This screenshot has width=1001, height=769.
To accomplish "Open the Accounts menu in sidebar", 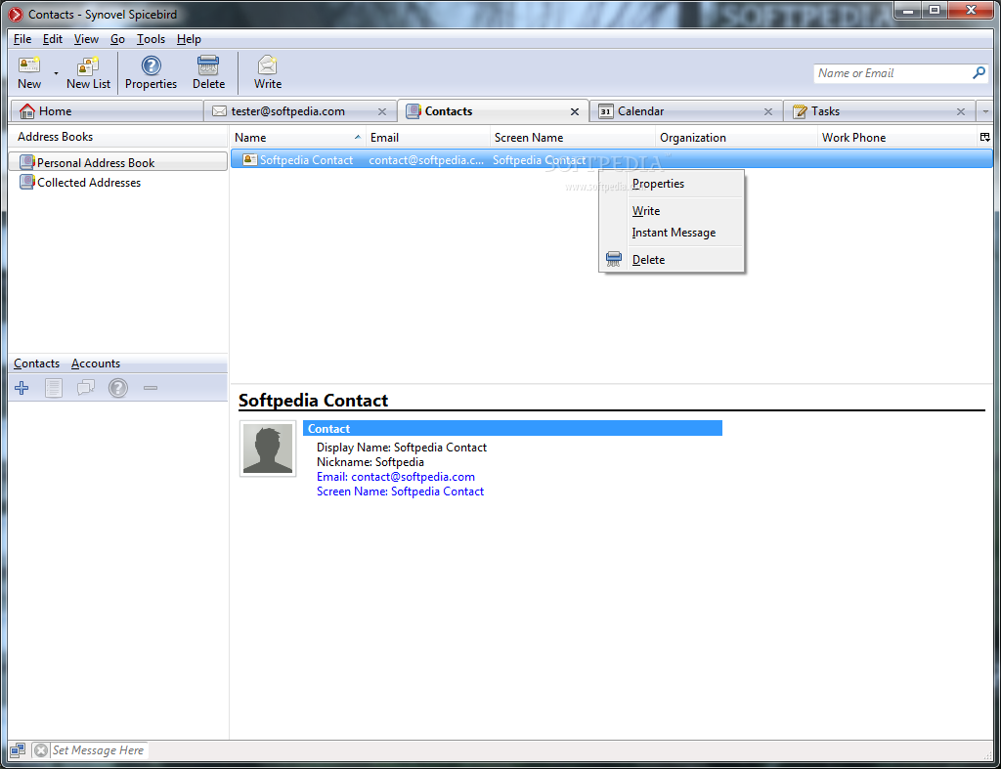I will [96, 363].
